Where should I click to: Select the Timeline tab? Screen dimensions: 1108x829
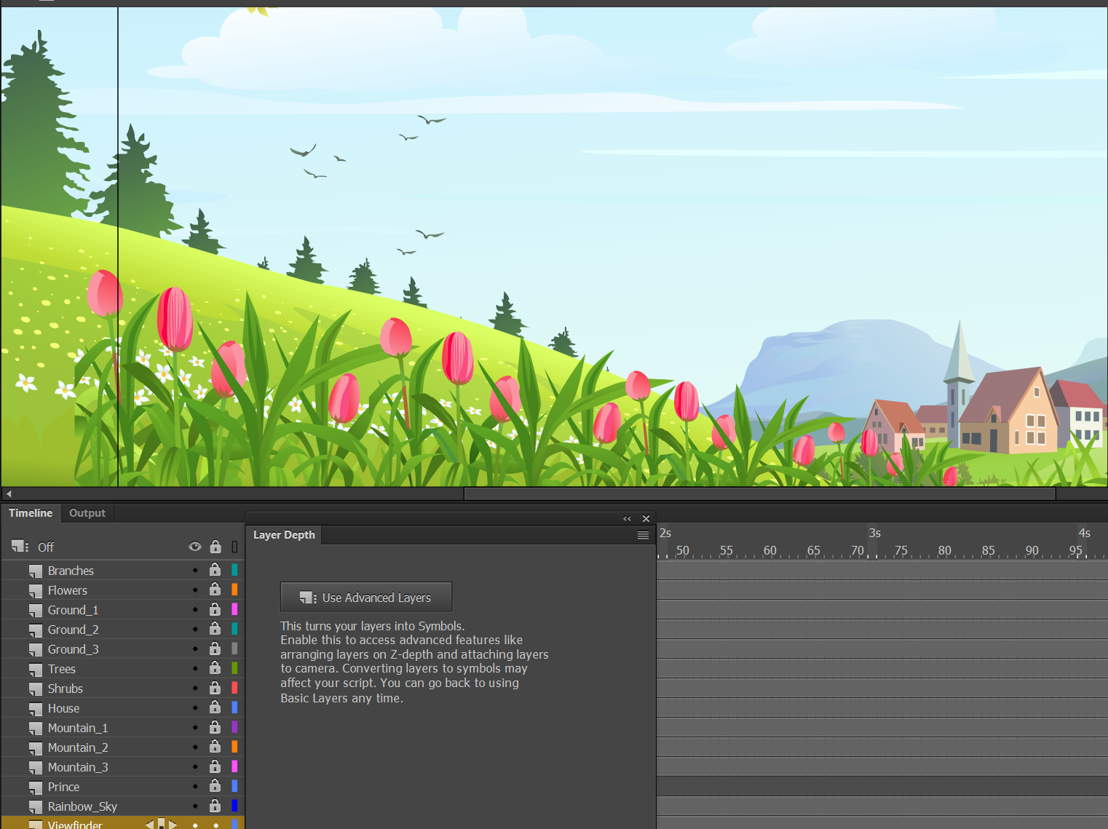(31, 513)
